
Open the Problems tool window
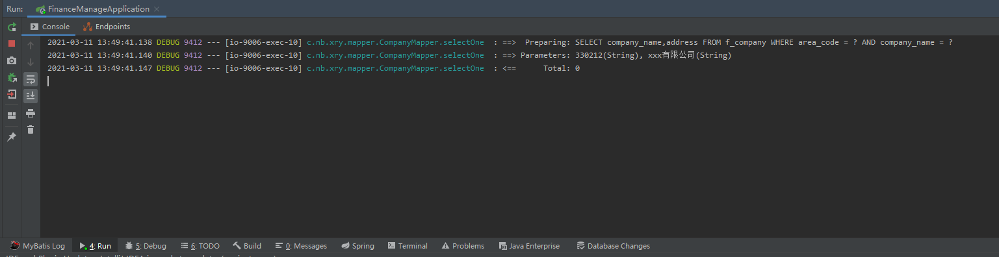[x=463, y=246]
